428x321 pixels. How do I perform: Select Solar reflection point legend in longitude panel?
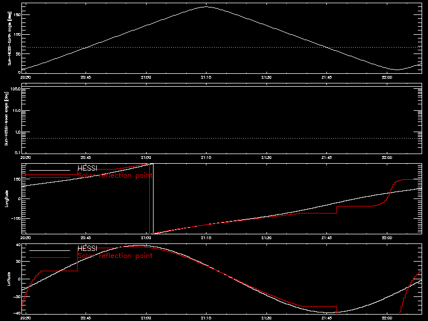(115, 175)
